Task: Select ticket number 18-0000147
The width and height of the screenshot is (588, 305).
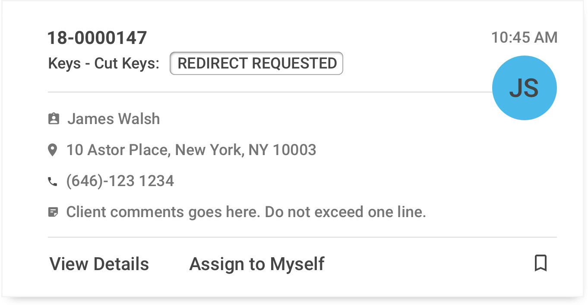Action: point(97,38)
